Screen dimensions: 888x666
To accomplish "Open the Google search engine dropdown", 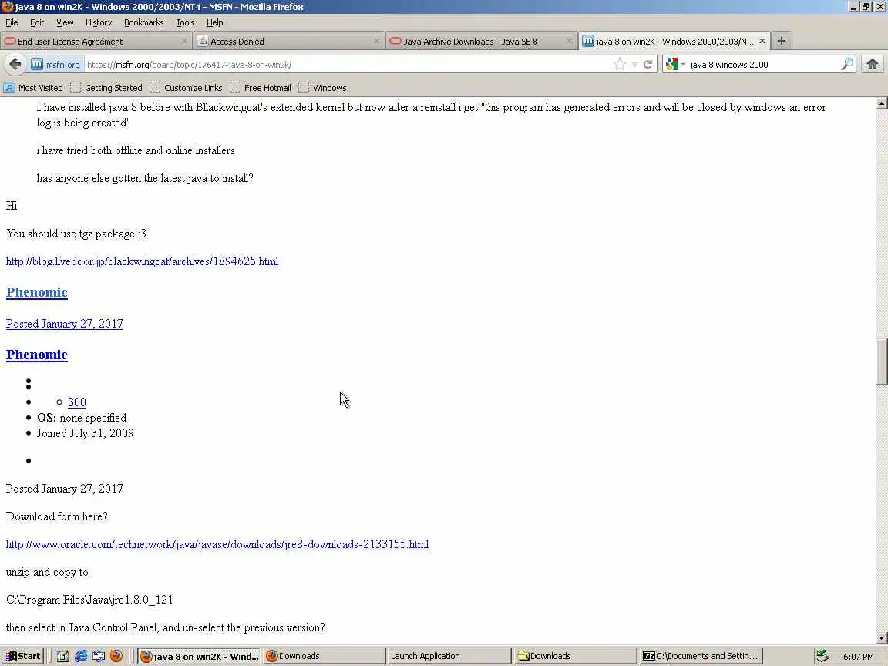I will pos(675,65).
